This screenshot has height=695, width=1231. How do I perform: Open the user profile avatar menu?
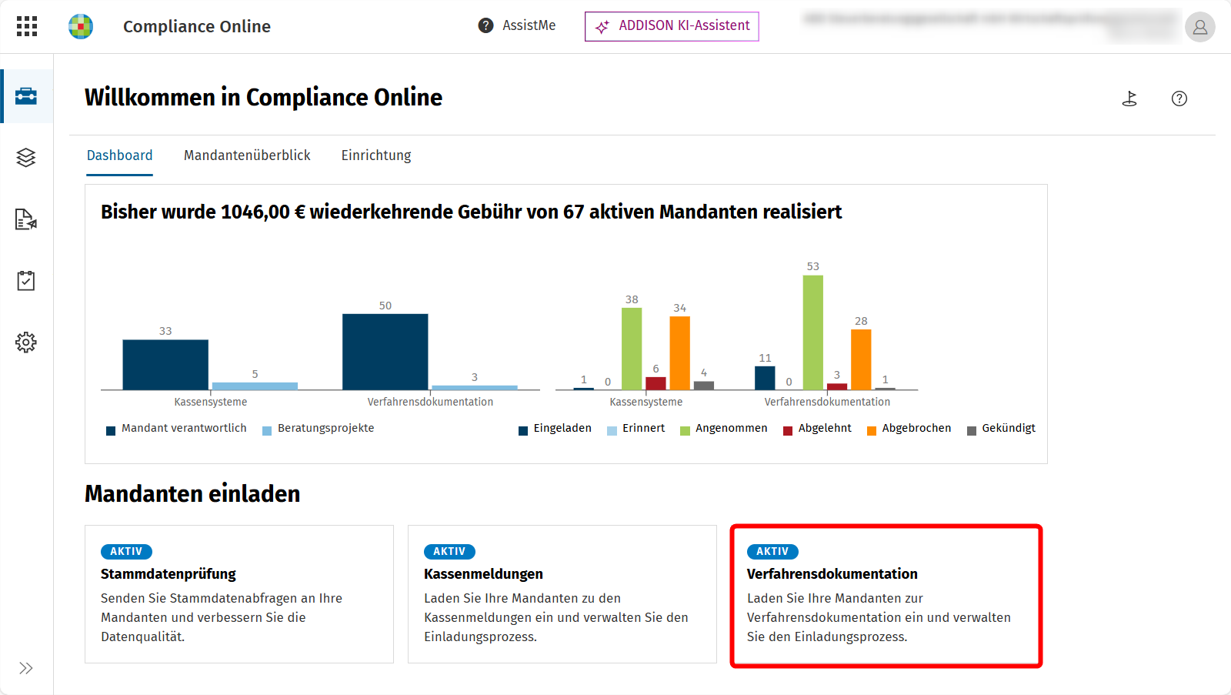[x=1199, y=27]
